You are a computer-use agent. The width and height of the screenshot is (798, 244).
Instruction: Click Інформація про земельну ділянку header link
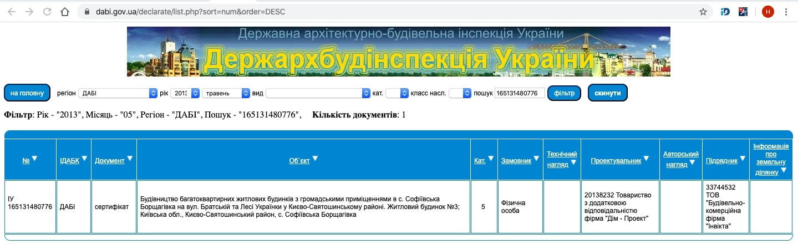(771, 159)
